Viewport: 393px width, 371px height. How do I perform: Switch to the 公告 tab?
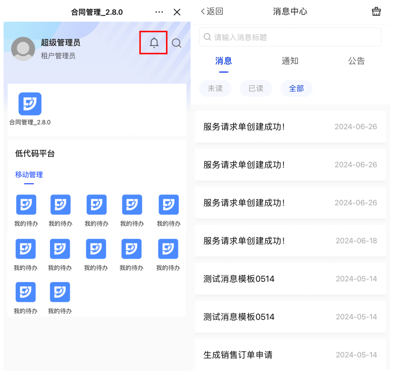[x=356, y=61]
